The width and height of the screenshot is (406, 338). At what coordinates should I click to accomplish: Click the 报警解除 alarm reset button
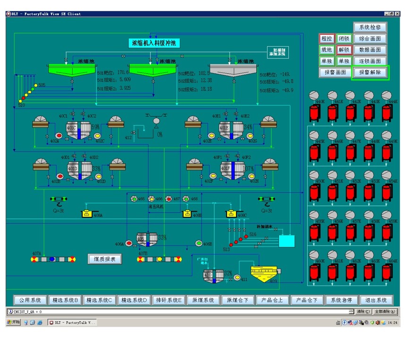click(370, 73)
